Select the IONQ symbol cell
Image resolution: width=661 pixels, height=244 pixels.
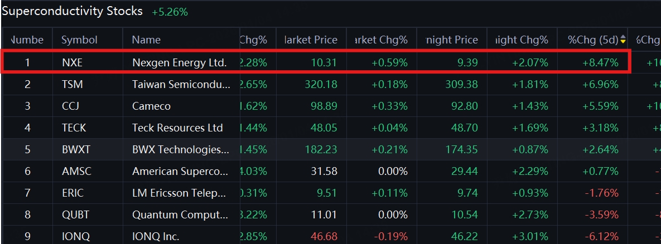click(x=75, y=236)
